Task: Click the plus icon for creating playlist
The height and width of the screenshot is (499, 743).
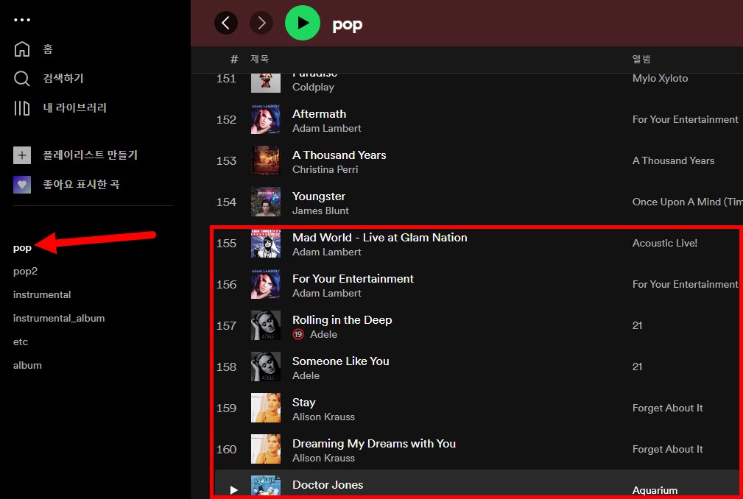Action: coord(22,155)
